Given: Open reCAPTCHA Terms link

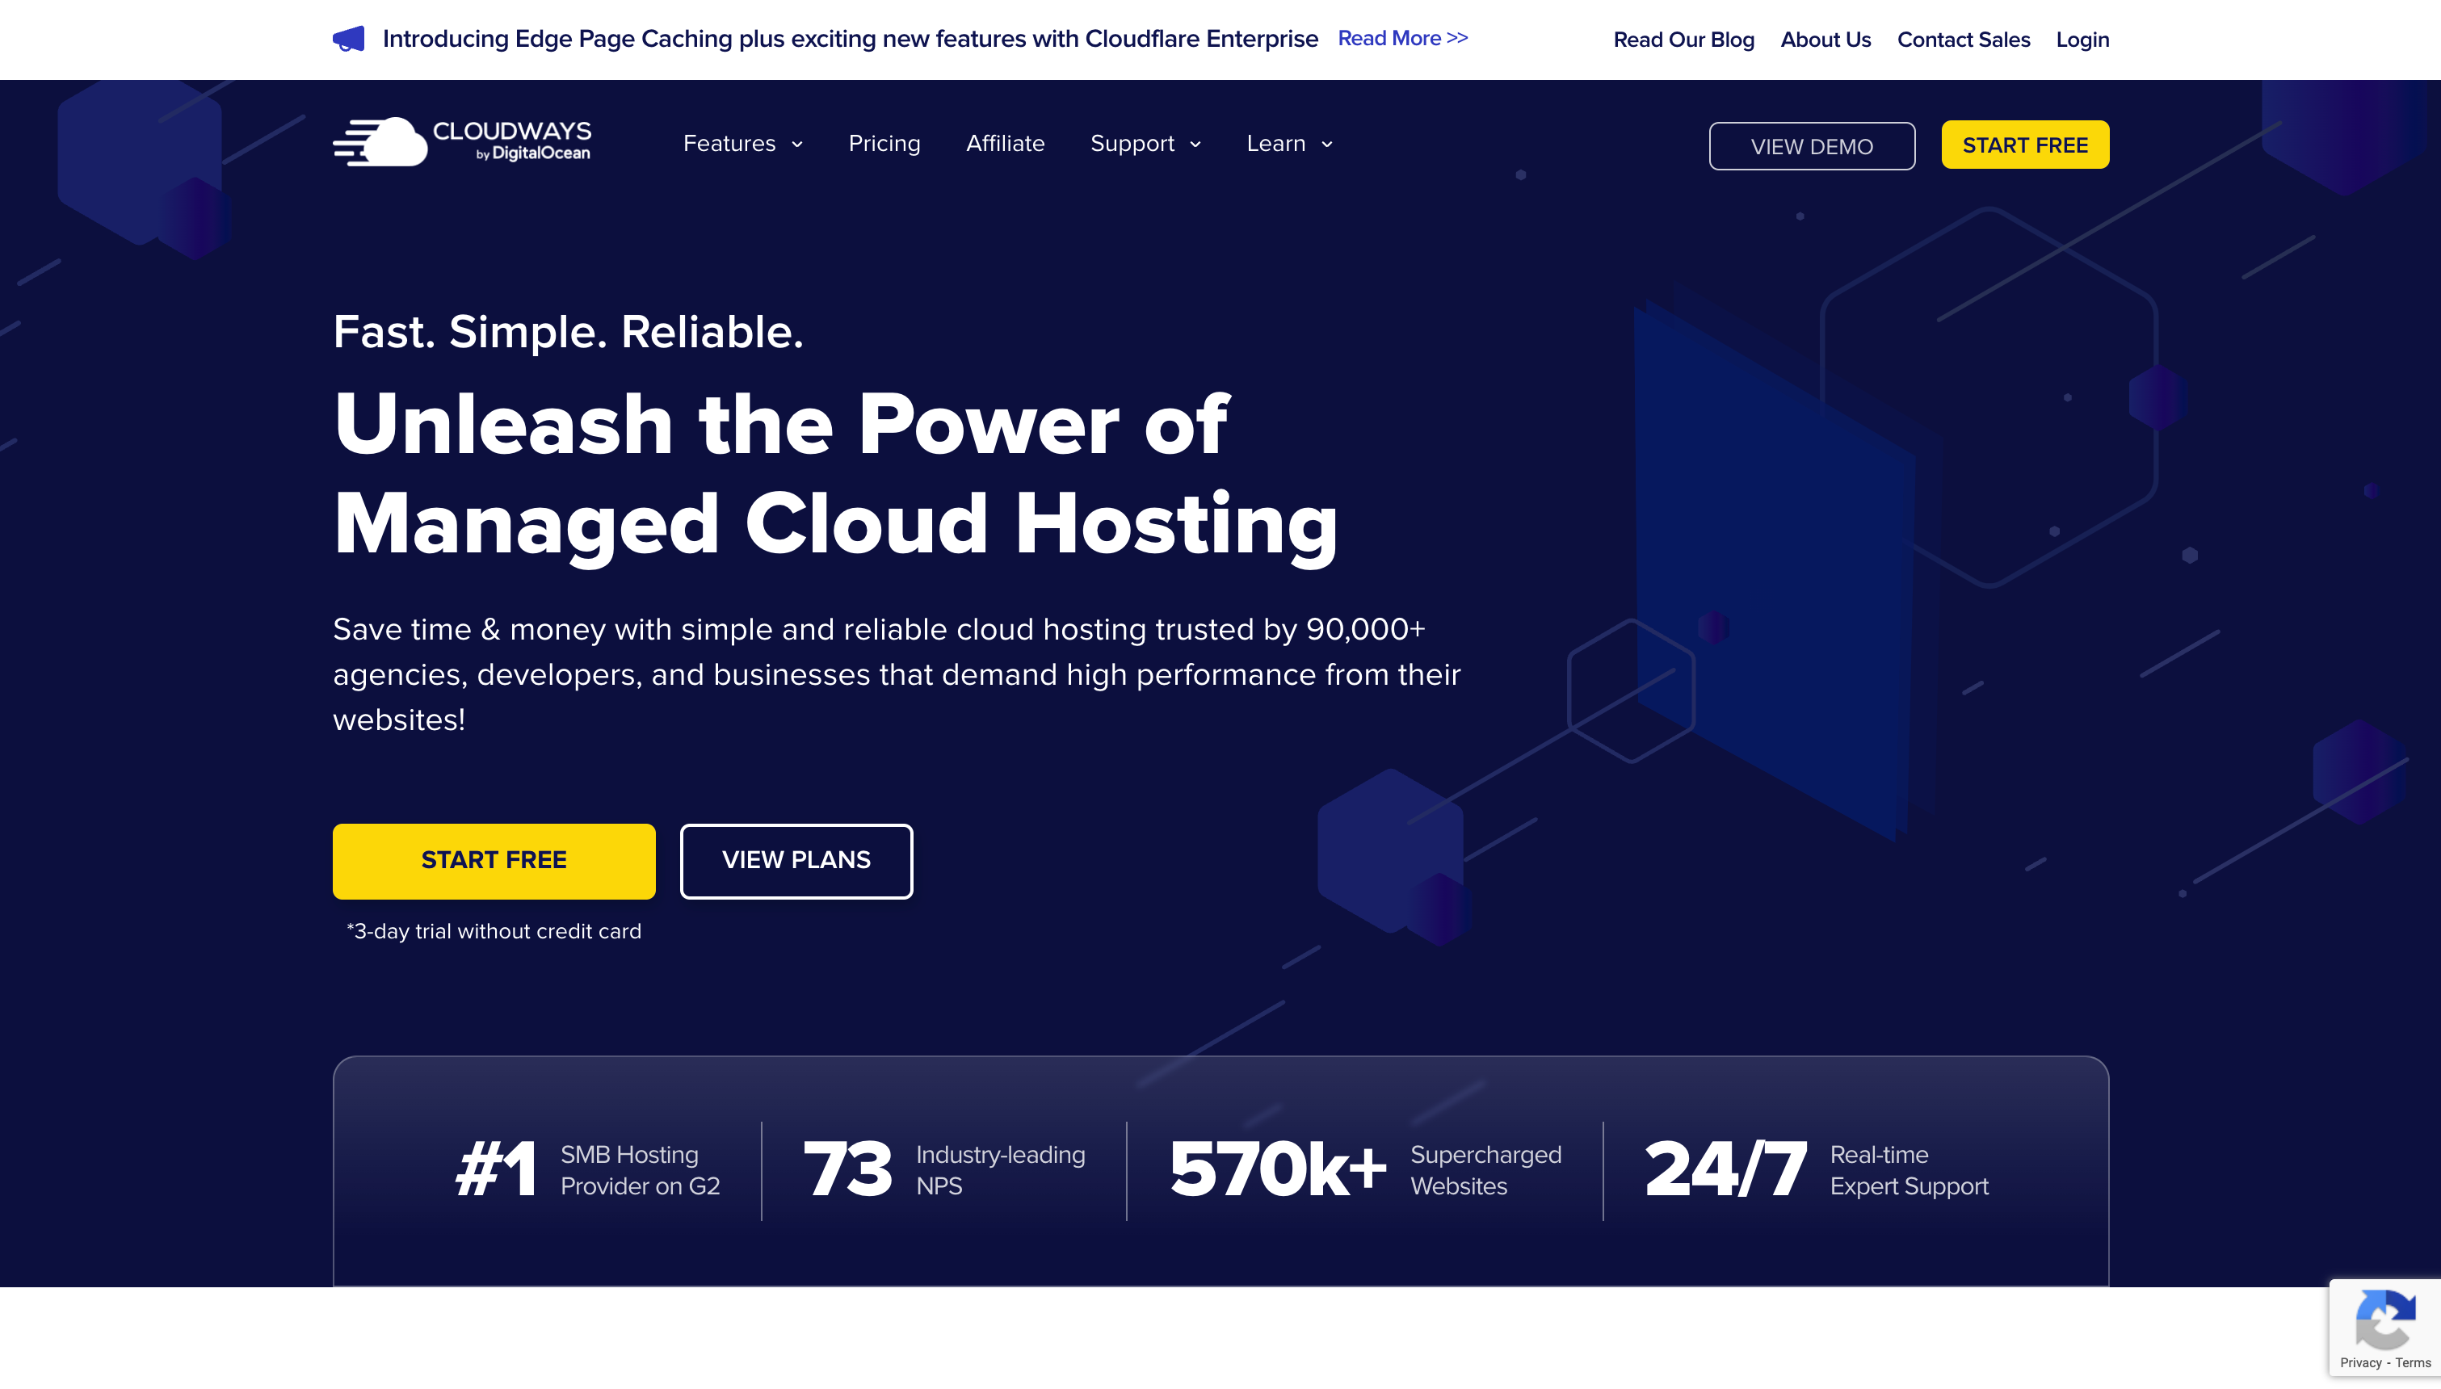Looking at the screenshot, I should pyautogui.click(x=2413, y=1362).
